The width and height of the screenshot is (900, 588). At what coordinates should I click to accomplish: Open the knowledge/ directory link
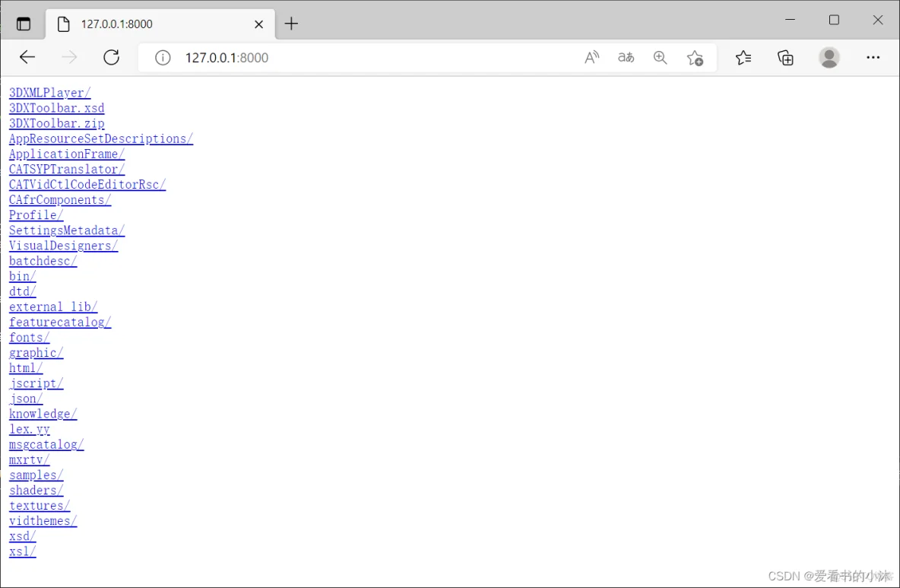point(43,414)
